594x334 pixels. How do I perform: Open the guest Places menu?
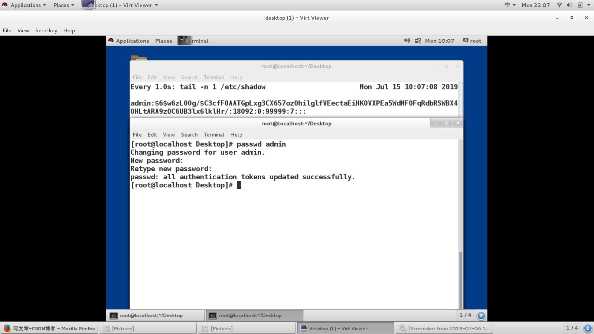click(x=164, y=41)
